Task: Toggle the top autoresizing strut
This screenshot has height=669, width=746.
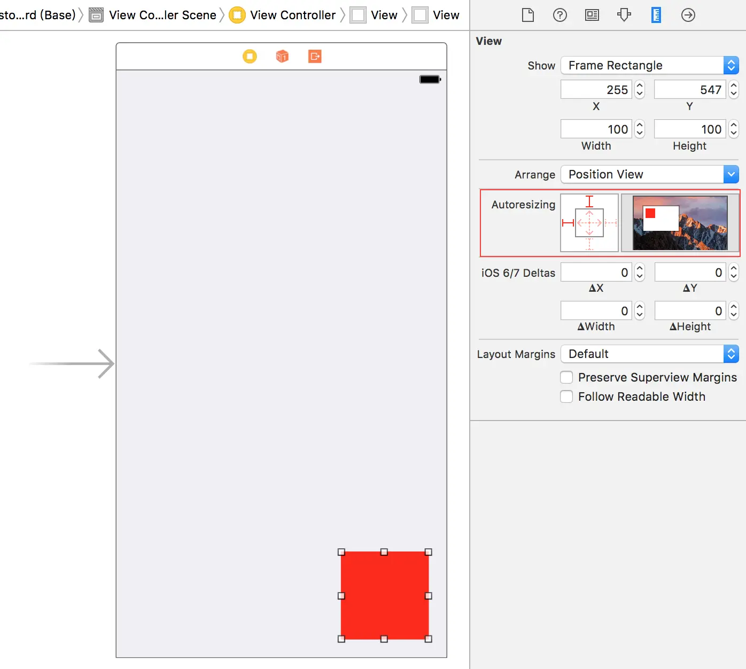Action: pyautogui.click(x=589, y=201)
